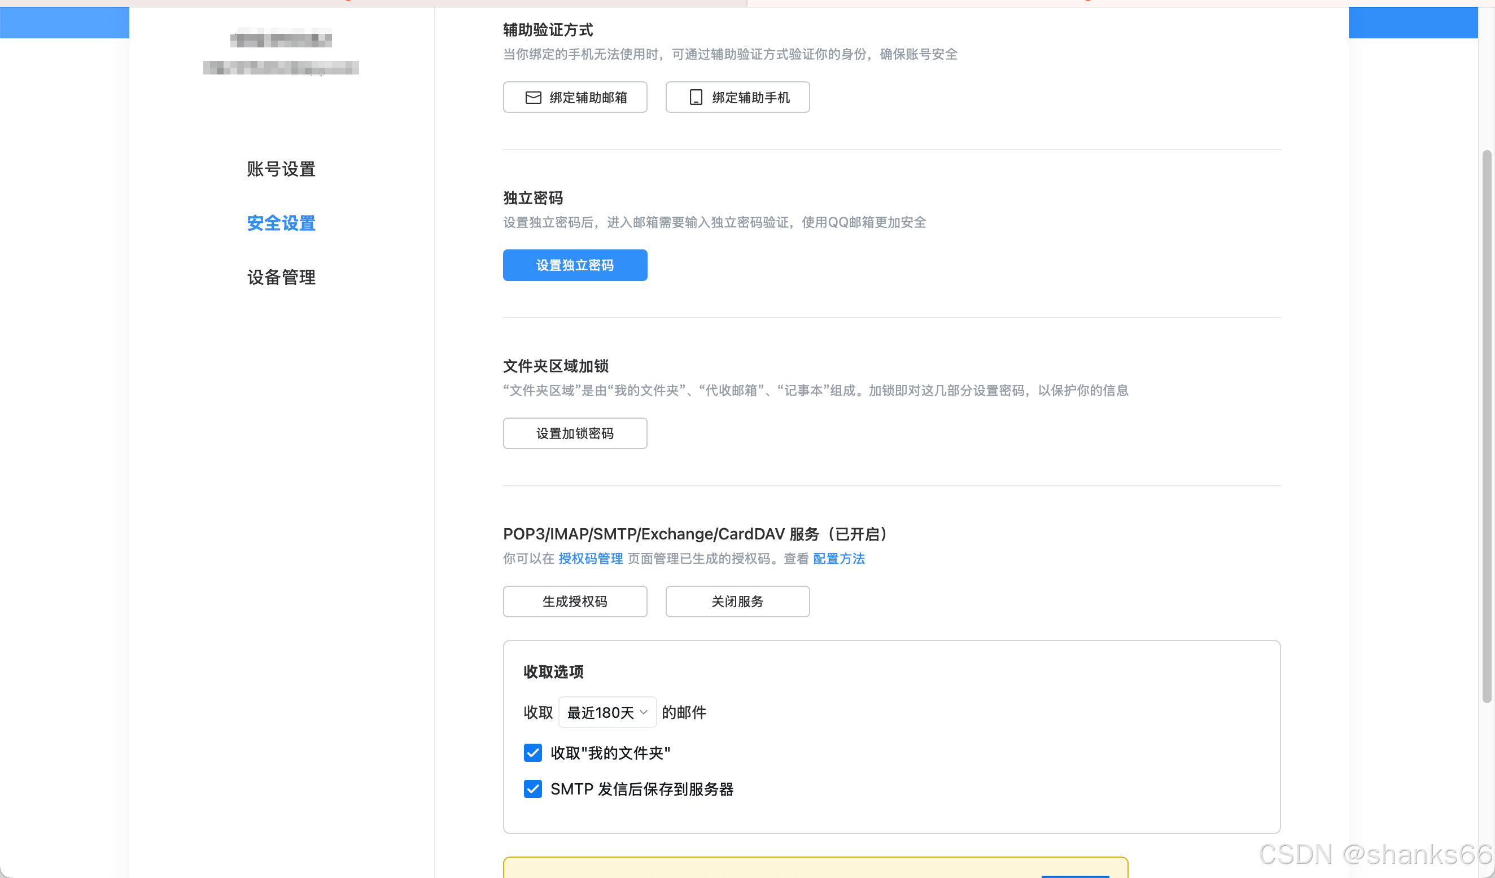Click the 设置独立密码 blue button
The width and height of the screenshot is (1495, 878).
pyautogui.click(x=574, y=265)
